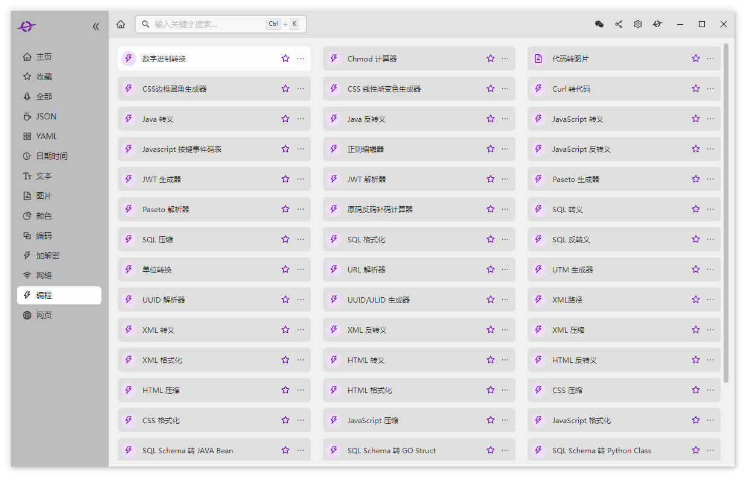746x478 pixels.
Task: Collapse the sidebar with double-chevron icon
Action: coord(96,27)
